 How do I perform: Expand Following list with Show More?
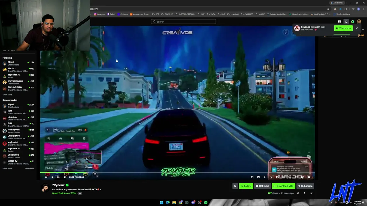[7, 95]
